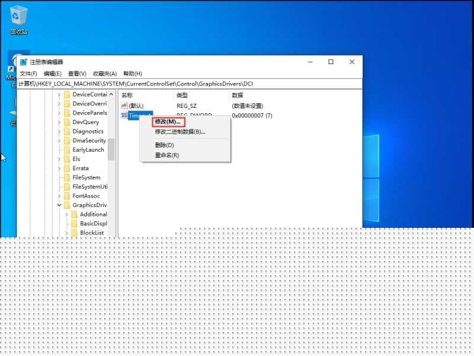This screenshot has height=356, width=474.
Task: Expand the Els tree node
Action: coord(59,159)
